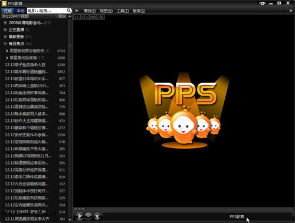Expand the sub-item with 4714 viewers
295x223 pixels.
point(7,51)
